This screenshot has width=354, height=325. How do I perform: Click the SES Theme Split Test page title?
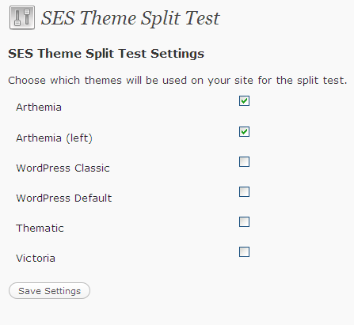click(130, 18)
